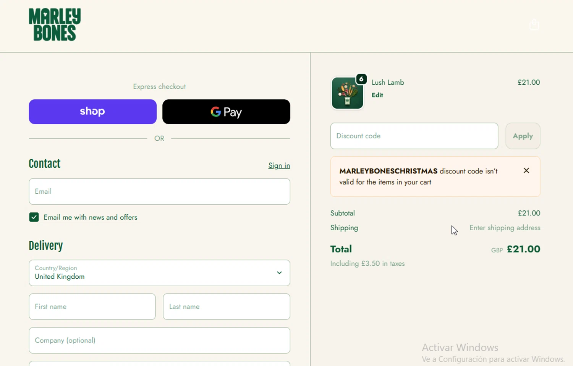
Task: Open the shopping bag cart icon
Action: pyautogui.click(x=534, y=25)
